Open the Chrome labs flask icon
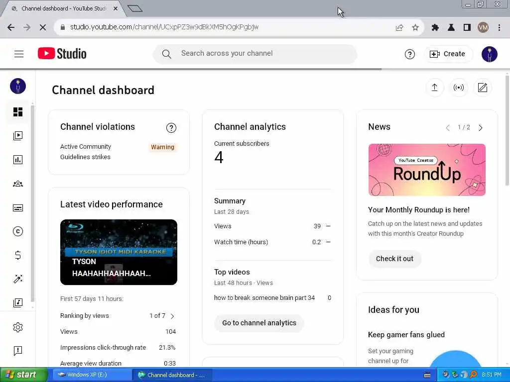This screenshot has width=510, height=382. click(451, 27)
